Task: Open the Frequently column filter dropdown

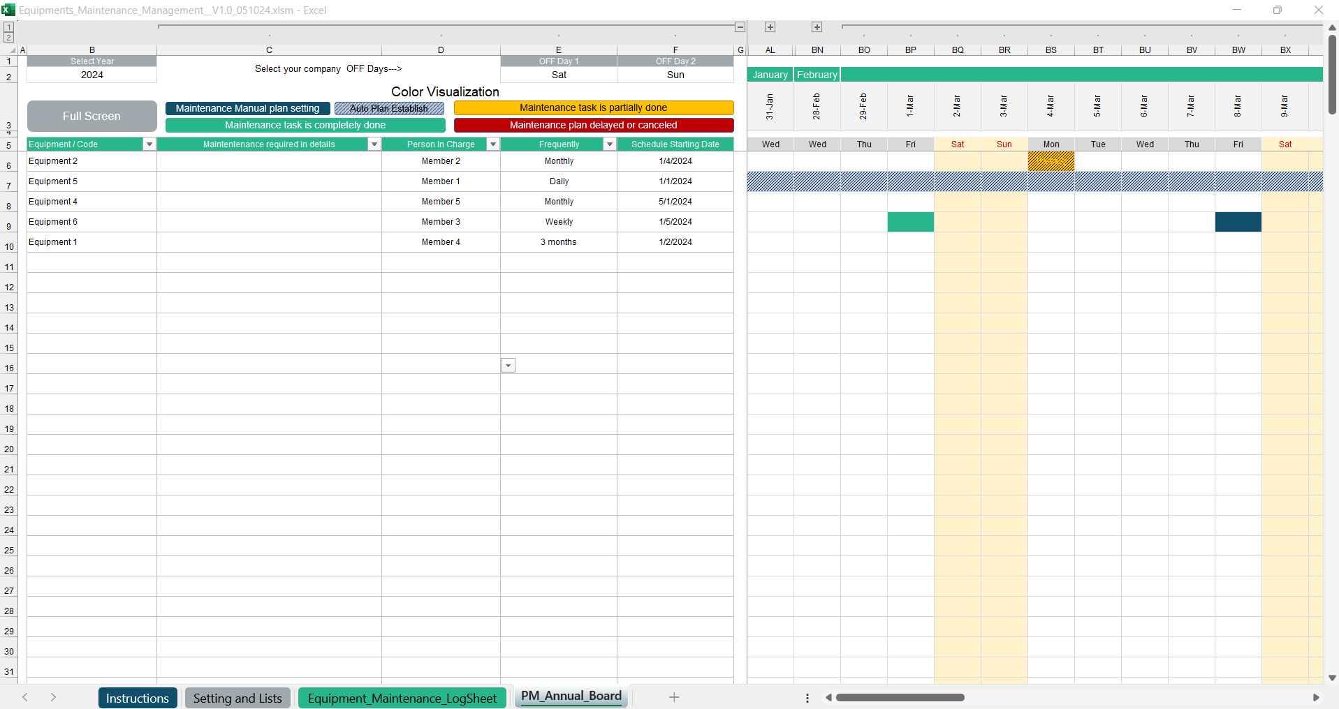Action: [x=609, y=144]
